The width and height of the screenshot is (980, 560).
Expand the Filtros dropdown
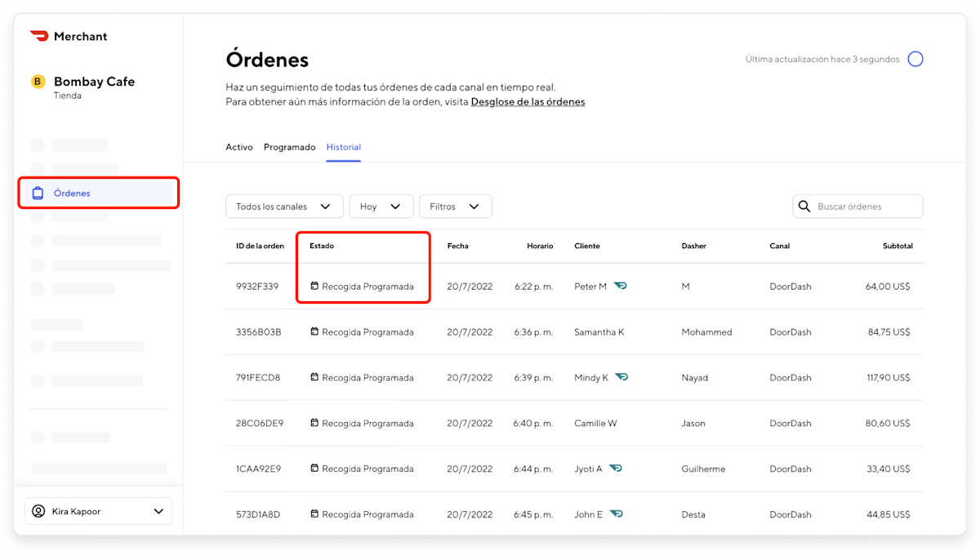pyautogui.click(x=455, y=207)
